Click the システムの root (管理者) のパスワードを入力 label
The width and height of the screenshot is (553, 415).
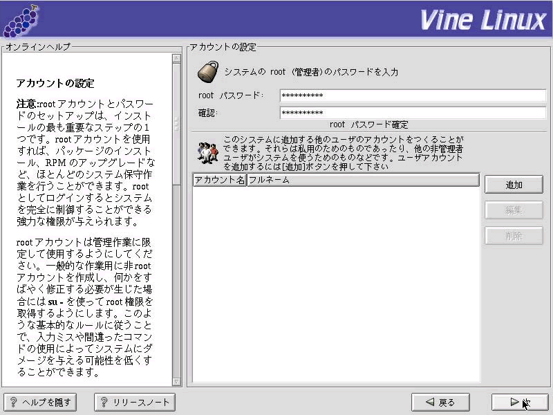click(312, 72)
